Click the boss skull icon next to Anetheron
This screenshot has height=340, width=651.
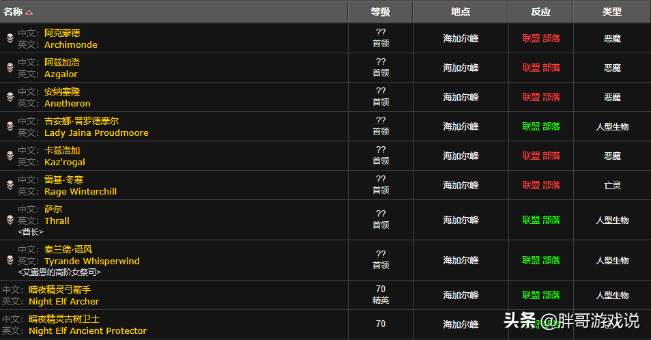tap(10, 97)
